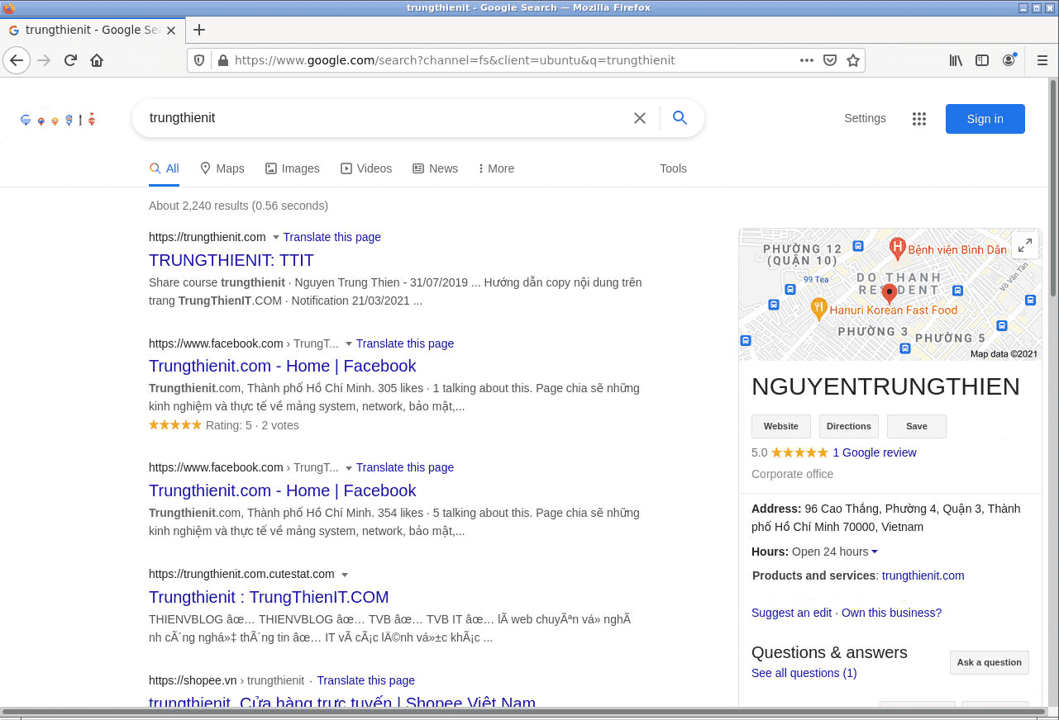Open Trungthienit : TrungThienIT.COM result
Image resolution: width=1059 pixels, height=720 pixels.
click(x=269, y=597)
